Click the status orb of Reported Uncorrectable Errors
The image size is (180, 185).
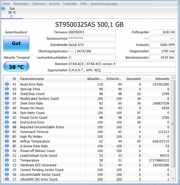[7, 127]
